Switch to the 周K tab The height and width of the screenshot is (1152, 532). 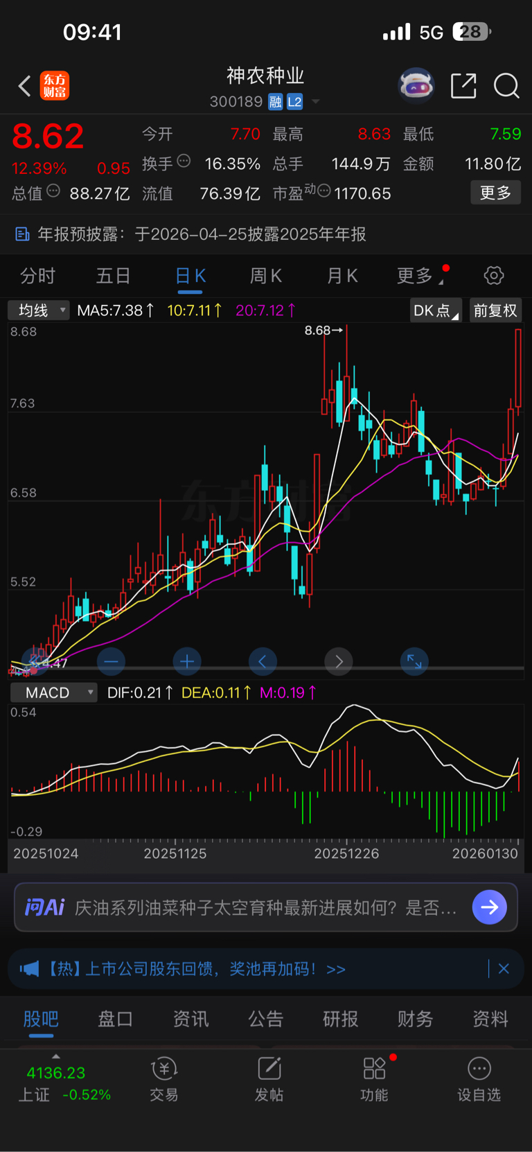(266, 276)
